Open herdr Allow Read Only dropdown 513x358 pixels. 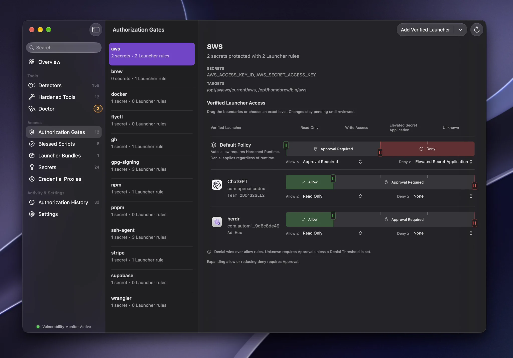tap(332, 233)
